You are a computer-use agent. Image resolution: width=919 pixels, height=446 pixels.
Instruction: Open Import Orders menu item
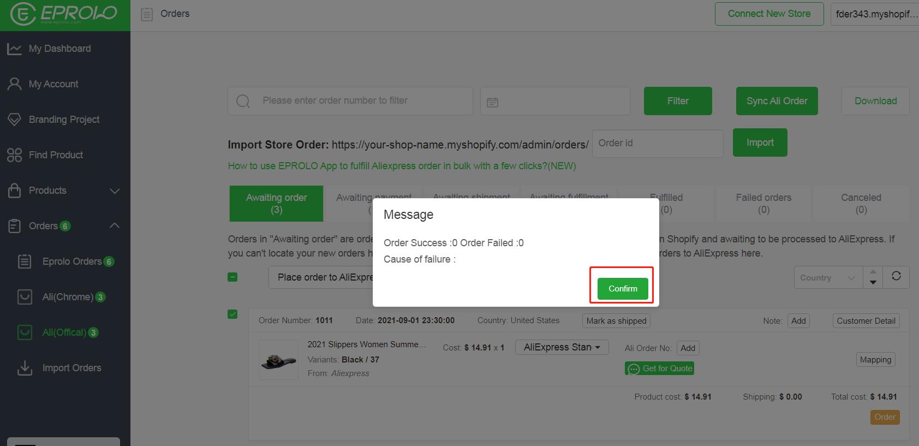tap(72, 368)
